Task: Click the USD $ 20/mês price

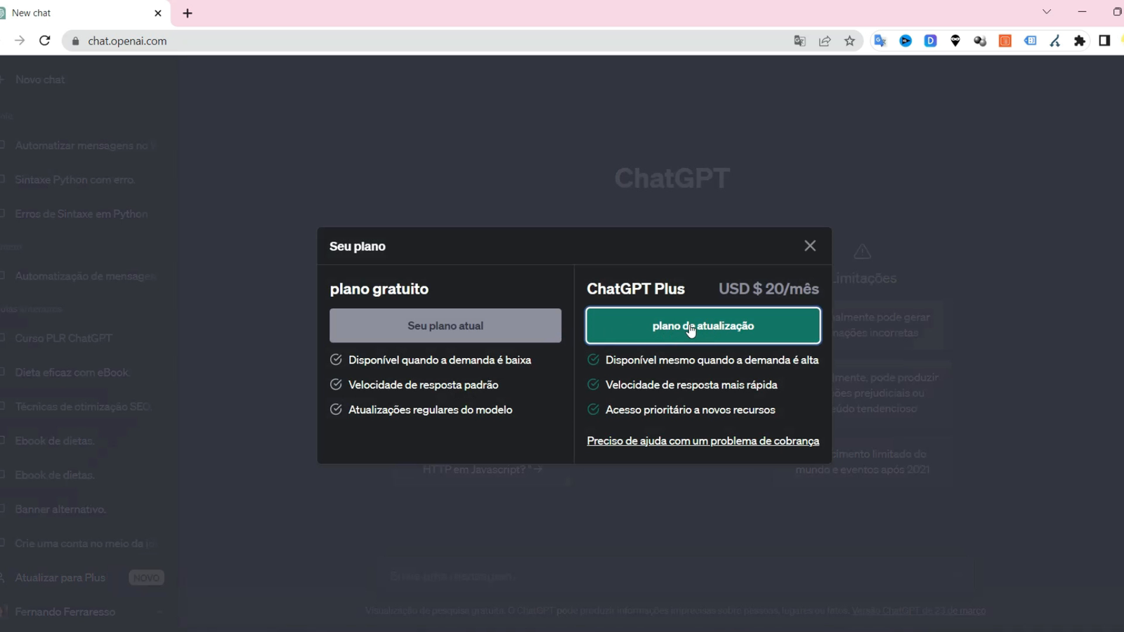Action: 769,289
